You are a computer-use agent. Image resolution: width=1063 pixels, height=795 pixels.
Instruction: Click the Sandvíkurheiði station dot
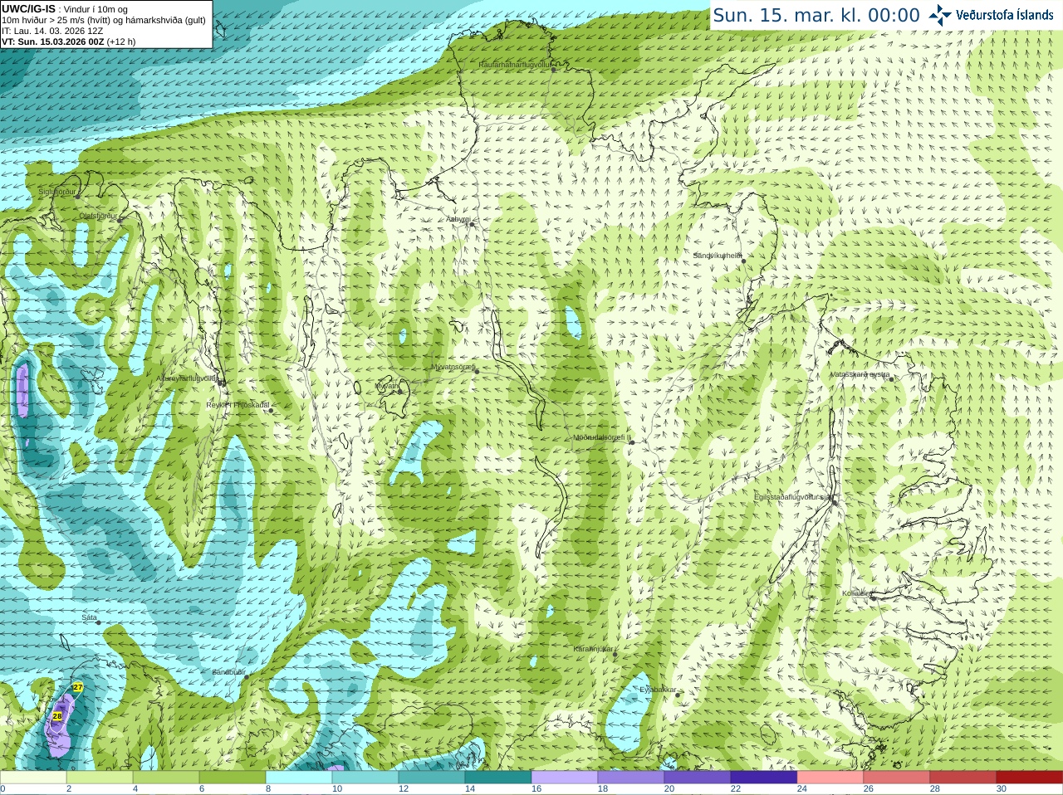tap(744, 261)
